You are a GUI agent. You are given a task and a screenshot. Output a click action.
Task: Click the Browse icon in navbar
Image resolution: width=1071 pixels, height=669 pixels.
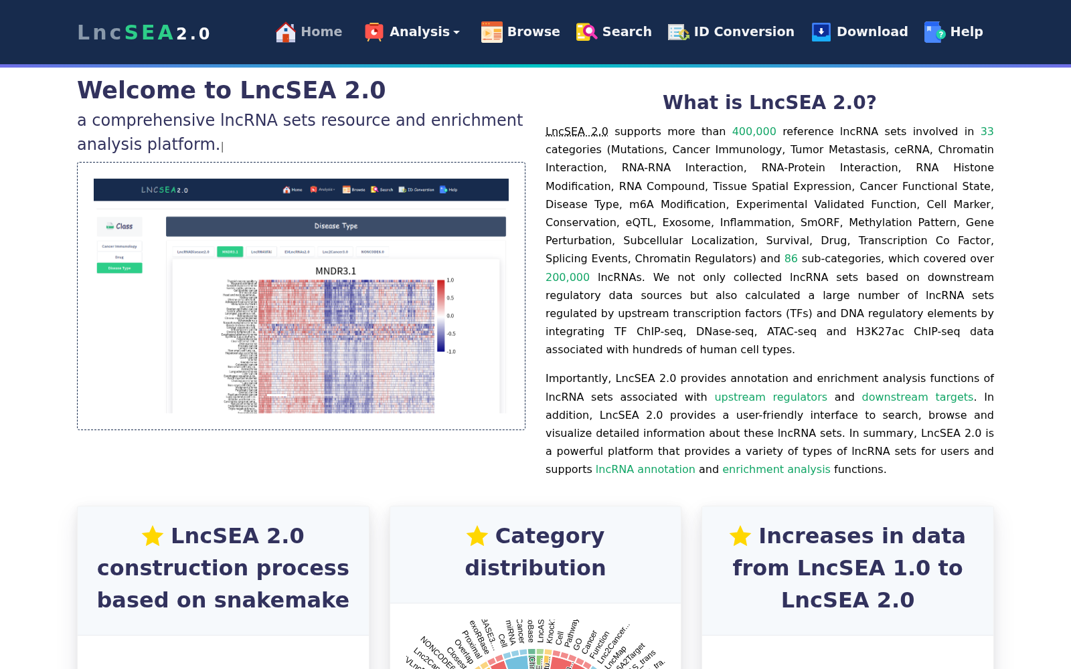pos(492,32)
